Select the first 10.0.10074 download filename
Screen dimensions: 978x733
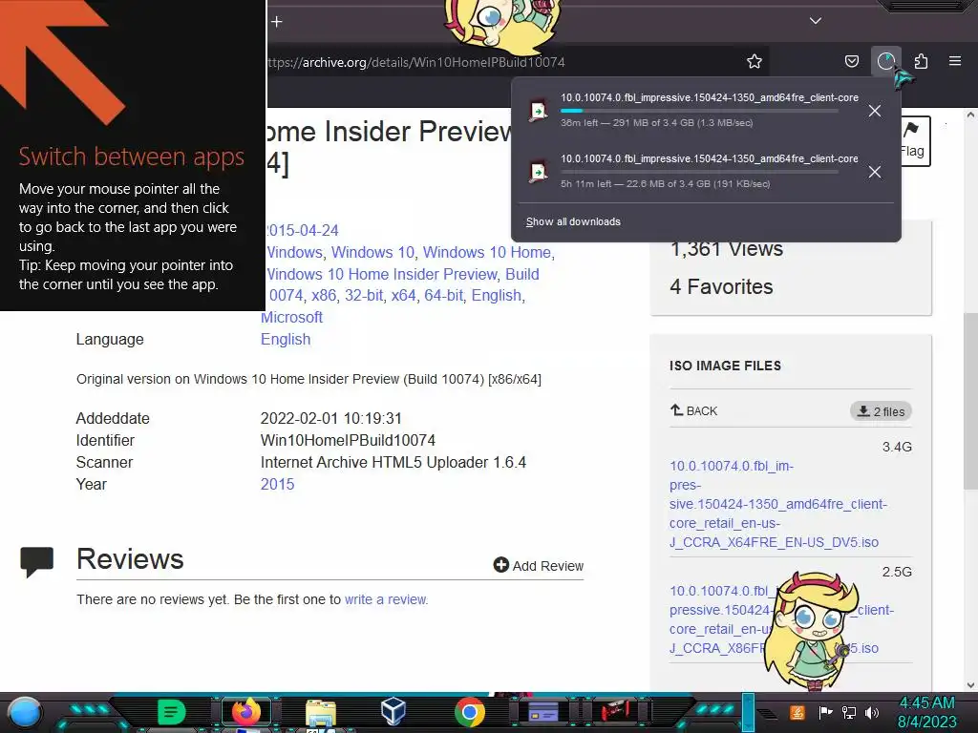[x=710, y=98]
